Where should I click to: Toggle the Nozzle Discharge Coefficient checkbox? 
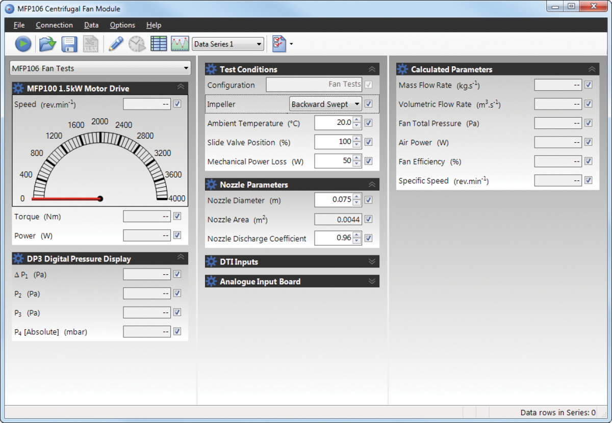point(369,238)
